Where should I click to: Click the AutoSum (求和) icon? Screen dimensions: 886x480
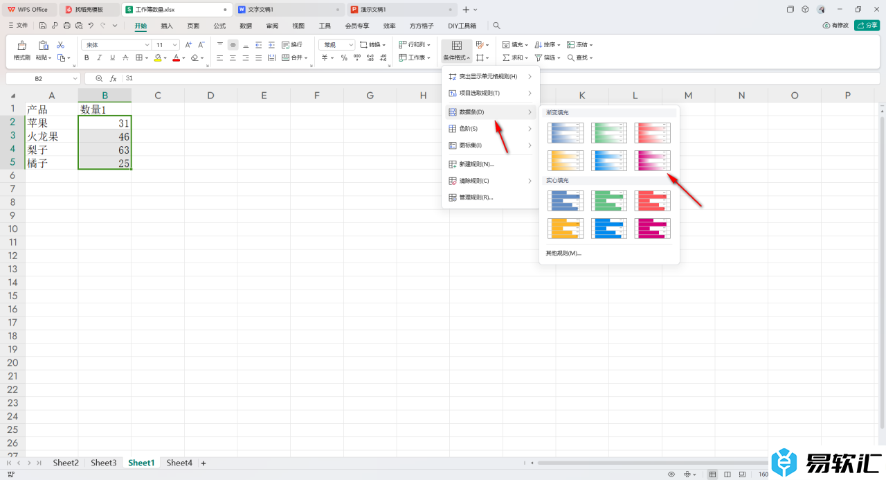tap(506, 57)
